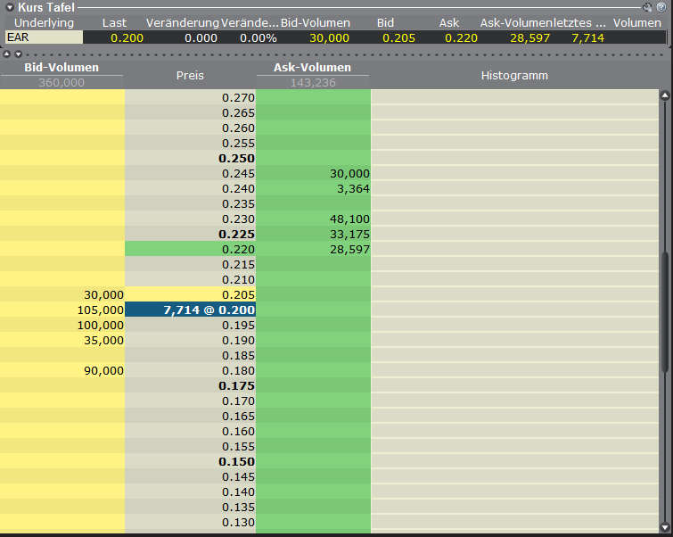The image size is (673, 537).
Task: Click the divider down arrow button
Action: click(17, 54)
